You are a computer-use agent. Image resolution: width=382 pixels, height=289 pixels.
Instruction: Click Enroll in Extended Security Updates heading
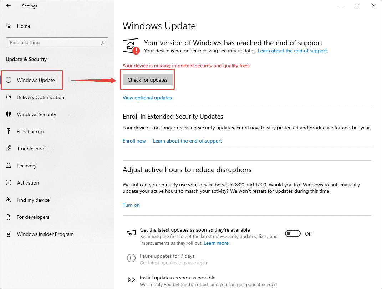173,117
